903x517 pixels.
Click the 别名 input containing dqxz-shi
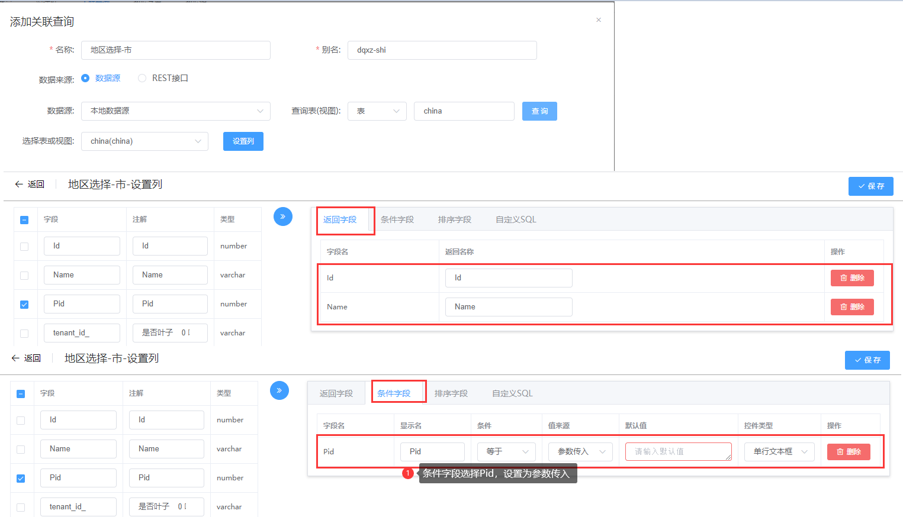442,50
